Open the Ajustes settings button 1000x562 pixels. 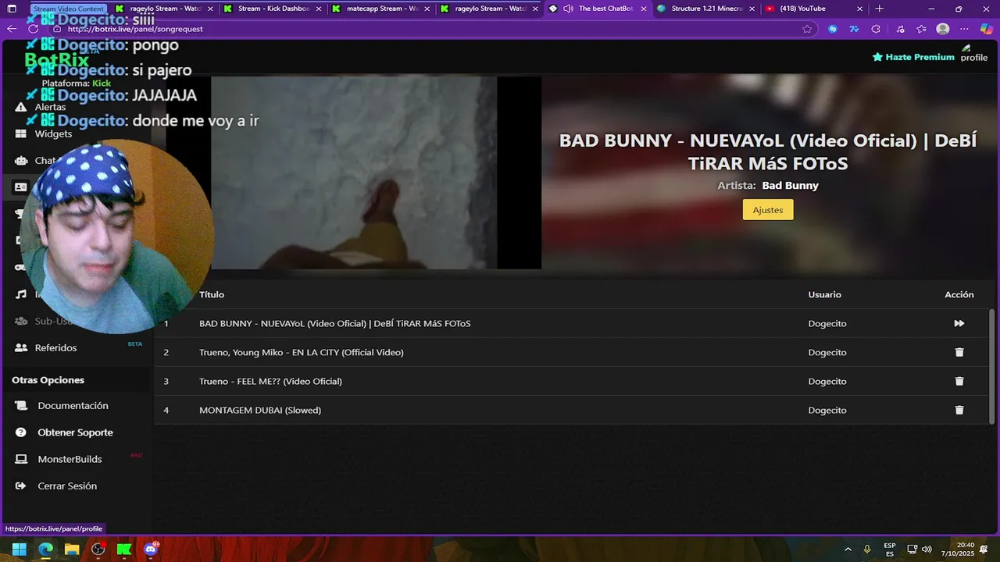[x=768, y=210]
